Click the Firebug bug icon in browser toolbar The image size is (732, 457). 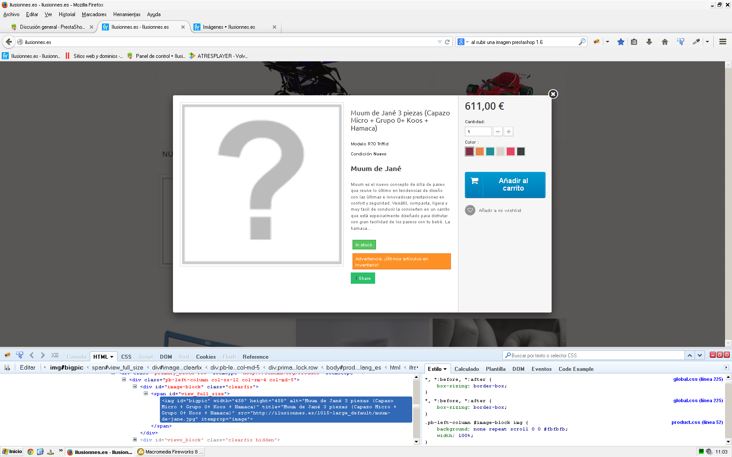click(x=596, y=42)
